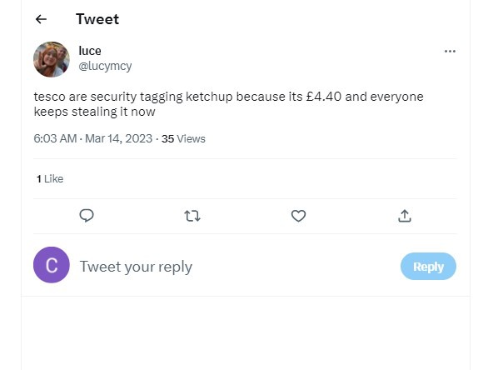Image resolution: width=493 pixels, height=370 pixels.
Task: Go back using the left arrow
Action: (41, 19)
